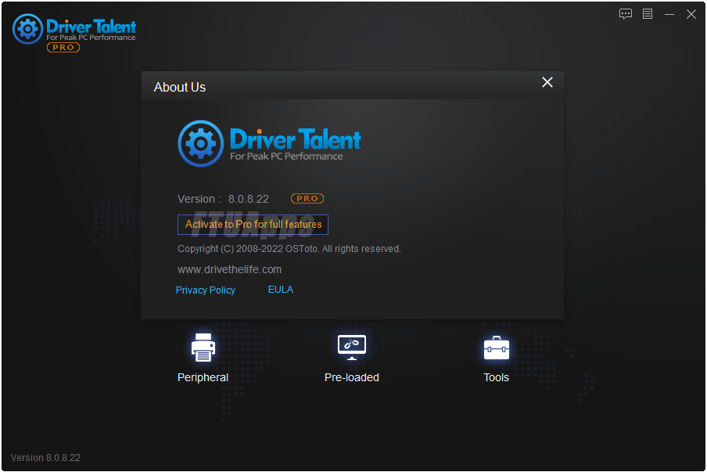Viewport: 707px width, 472px height.
Task: Click the PRO badge under the header logo
Action: tap(63, 48)
